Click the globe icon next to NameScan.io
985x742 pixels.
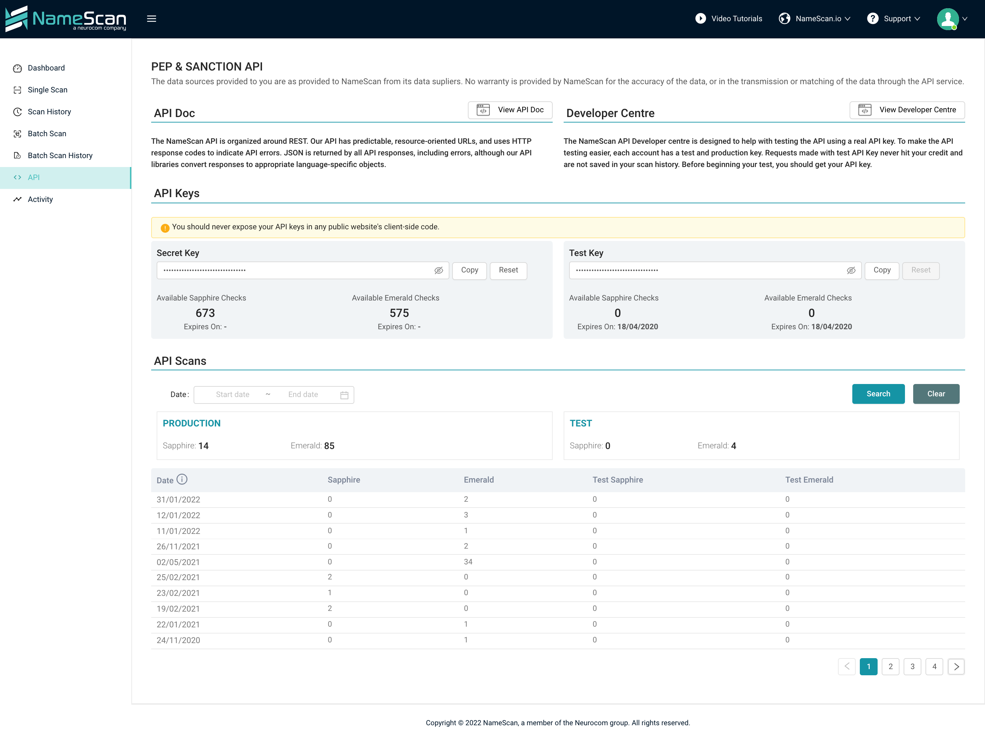(x=784, y=18)
